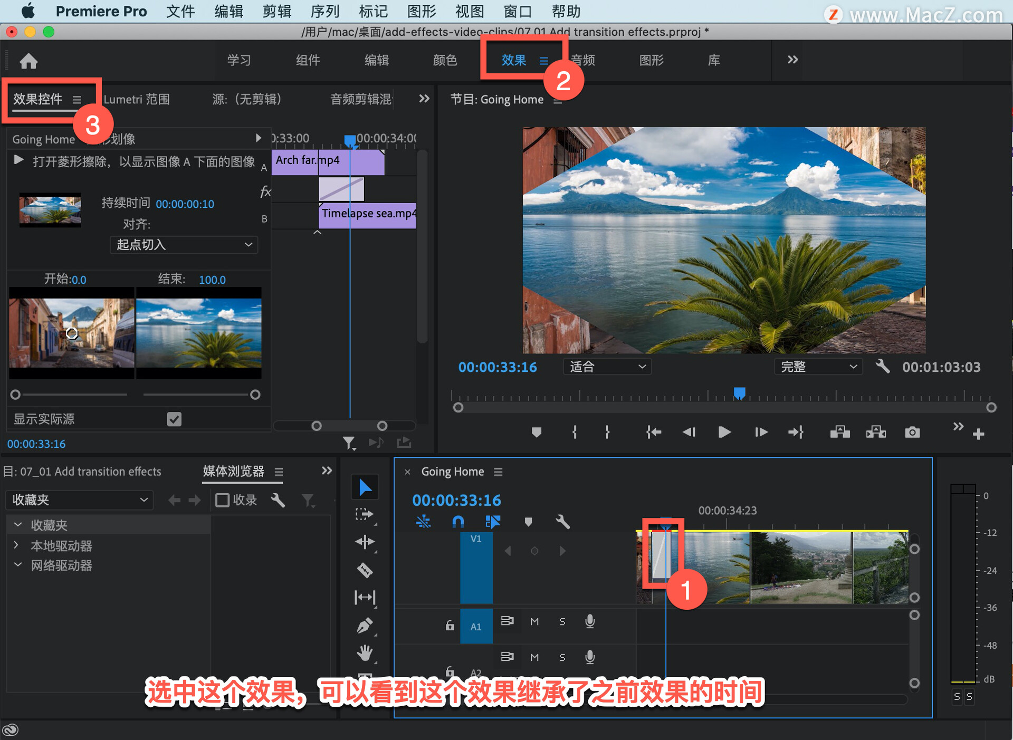Open Going Home timeline panel menu
The image size is (1013, 740).
498,472
